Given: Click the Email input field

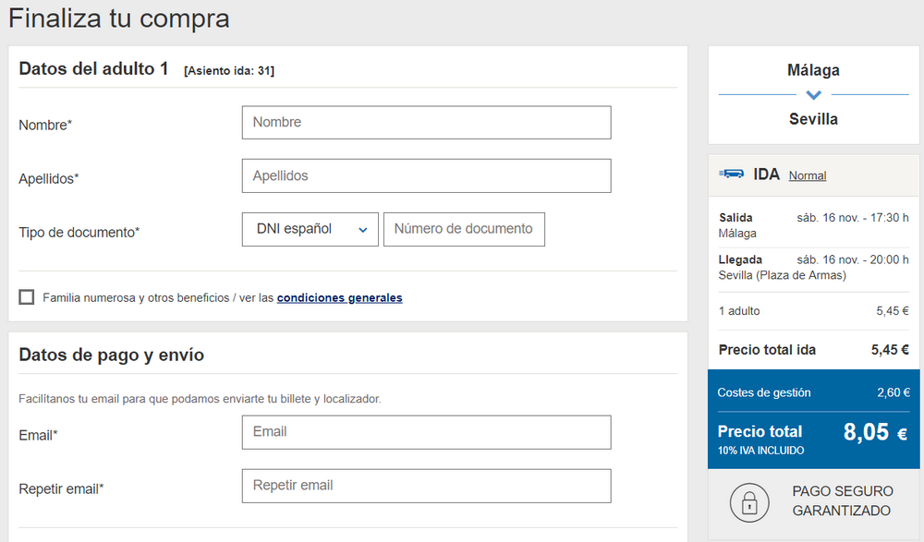Looking at the screenshot, I should pos(426,431).
